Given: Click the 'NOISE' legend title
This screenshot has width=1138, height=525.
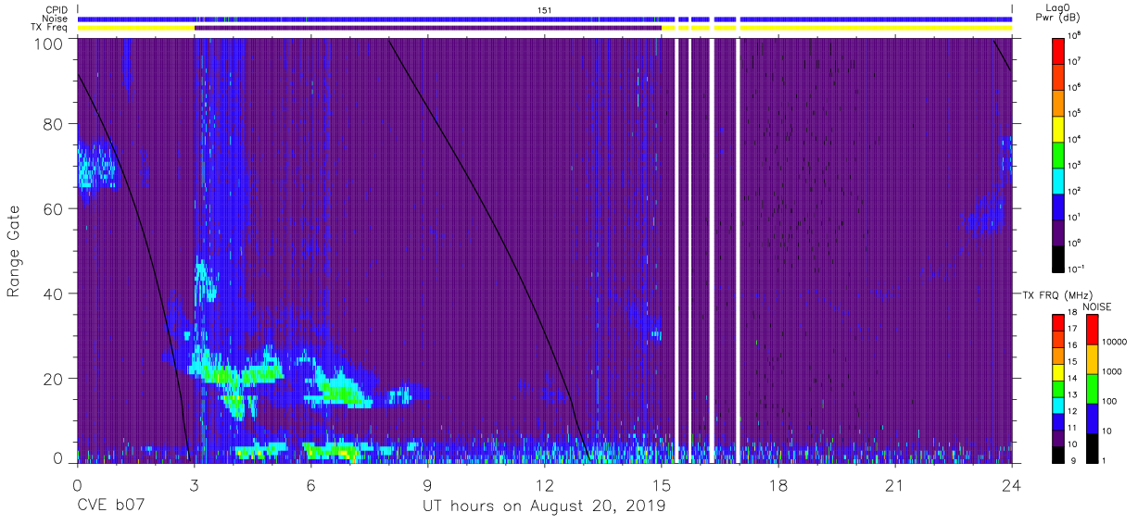Looking at the screenshot, I should 1096,306.
